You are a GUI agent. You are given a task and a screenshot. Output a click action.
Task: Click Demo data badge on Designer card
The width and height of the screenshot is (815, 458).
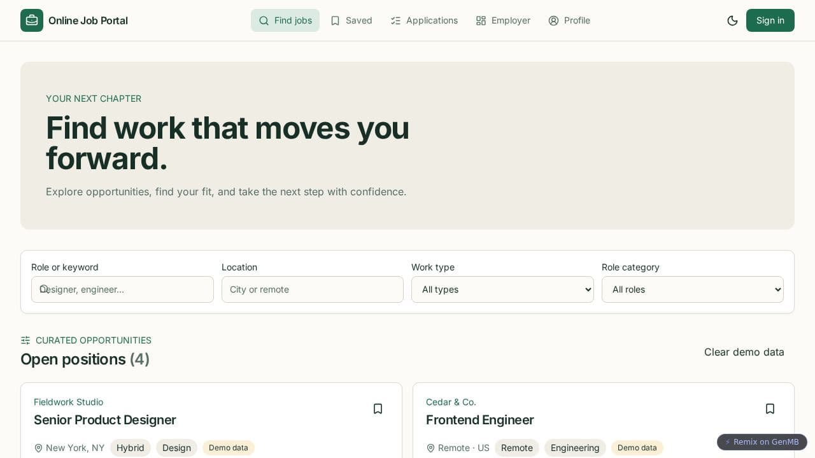[x=229, y=448]
